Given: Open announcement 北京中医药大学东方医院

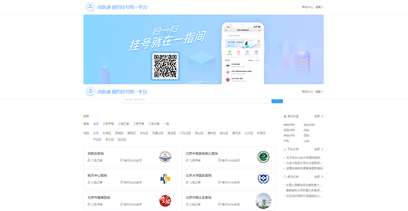Looking at the screenshot, I should click(x=304, y=163).
